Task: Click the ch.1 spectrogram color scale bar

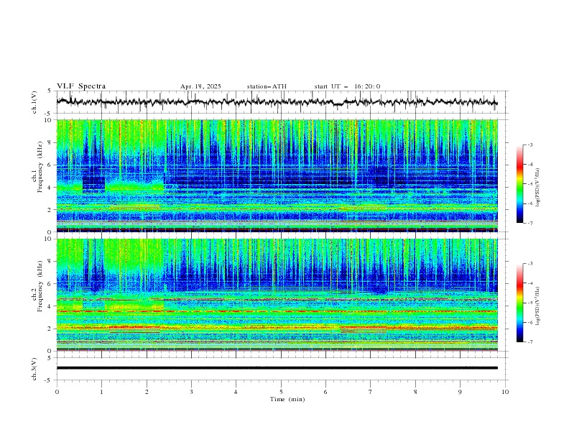Action: point(519,184)
